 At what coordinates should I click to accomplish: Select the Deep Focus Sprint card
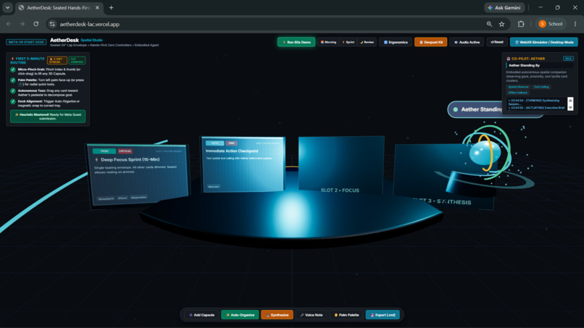click(x=138, y=174)
